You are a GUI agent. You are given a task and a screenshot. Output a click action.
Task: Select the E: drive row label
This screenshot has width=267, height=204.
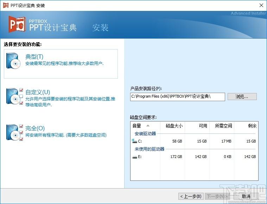point(140,157)
